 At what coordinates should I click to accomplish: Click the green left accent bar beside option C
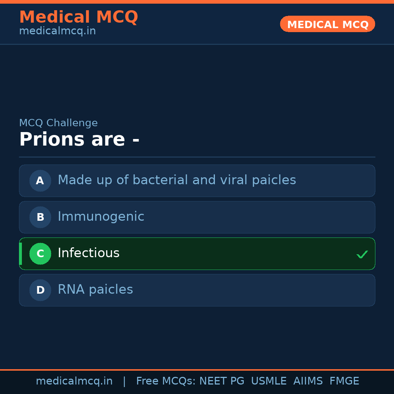tap(20, 254)
